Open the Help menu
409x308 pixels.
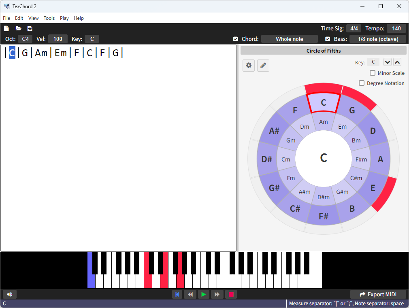coord(79,18)
